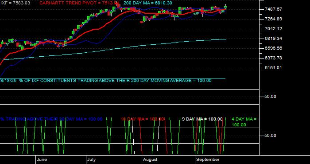The width and height of the screenshot is (310, 164).
Task: Select the August marker on the time axis
Action: pyautogui.click(x=150, y=160)
